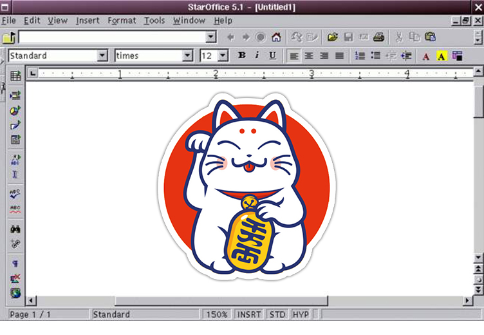Go to the home page

276,37
